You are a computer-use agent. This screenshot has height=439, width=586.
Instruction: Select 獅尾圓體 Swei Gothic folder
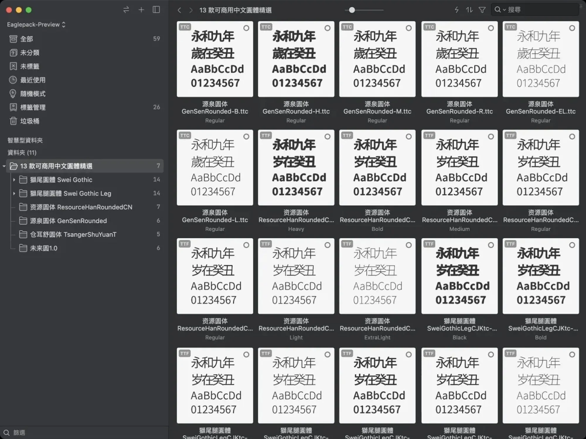pos(85,180)
